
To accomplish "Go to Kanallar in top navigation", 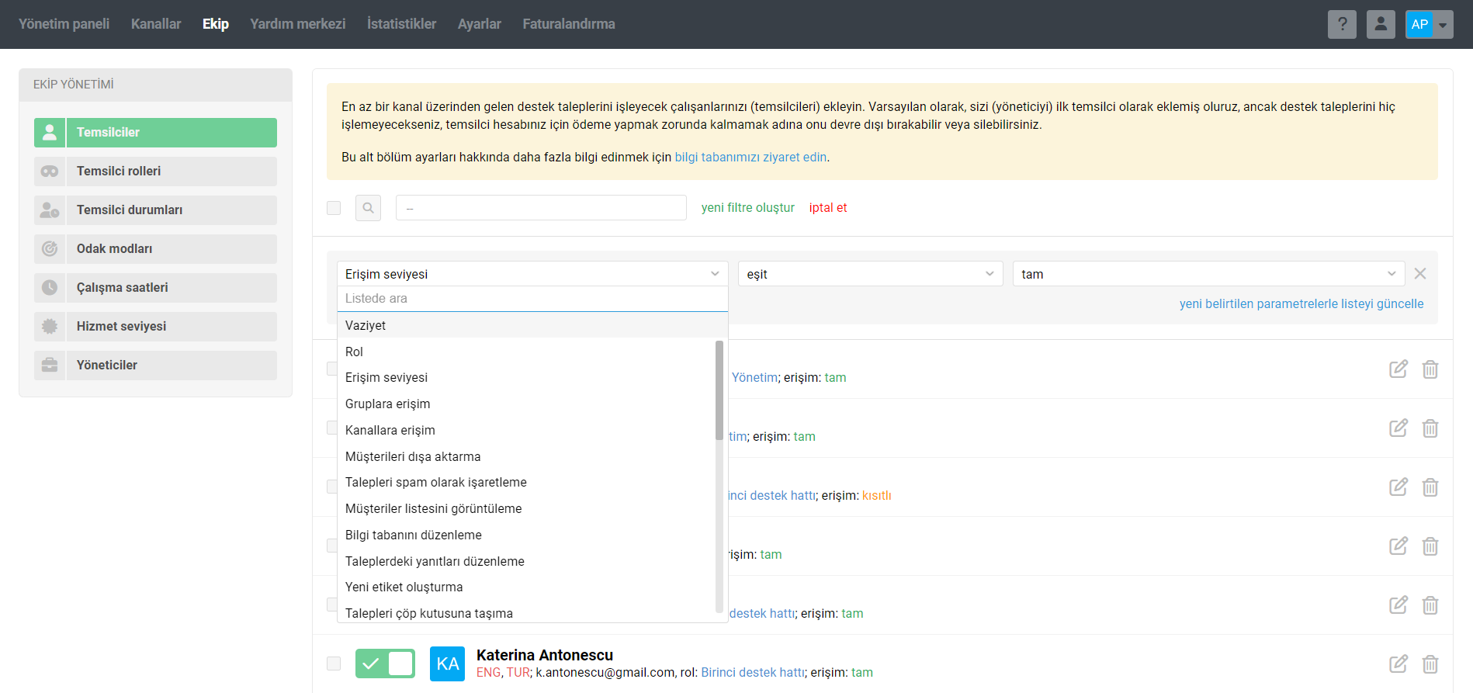I will click(156, 24).
